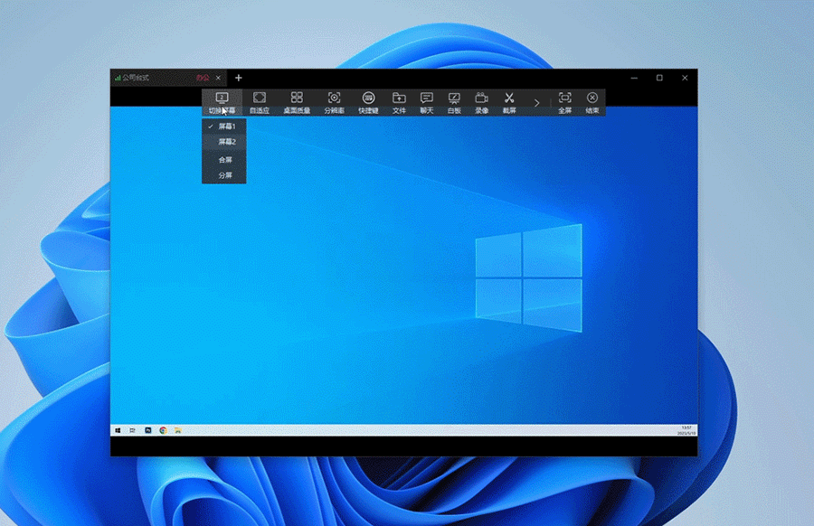
Task: Open the 快捷键 shortcut keys tool
Action: tap(368, 103)
